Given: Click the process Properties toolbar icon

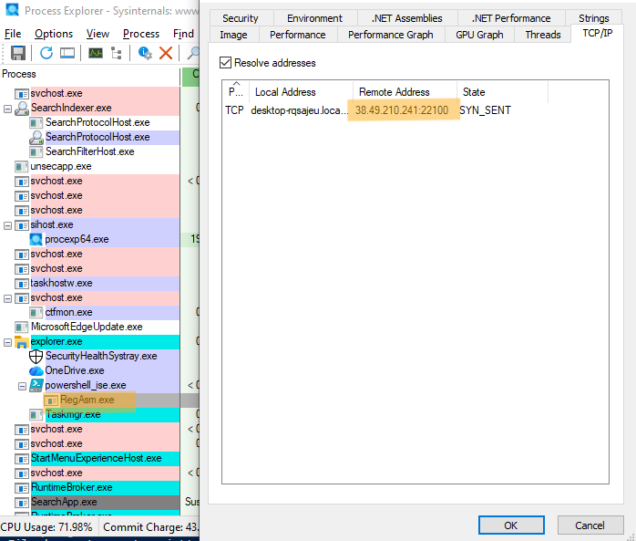Looking at the screenshot, I should pyautogui.click(x=145, y=53).
